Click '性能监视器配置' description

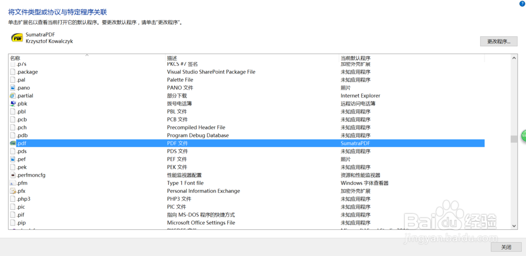pyautogui.click(x=185, y=175)
